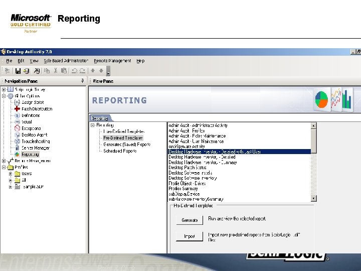361x271 pixels.
Task: Expand the sample.SLP node
Action: click(x=11, y=187)
